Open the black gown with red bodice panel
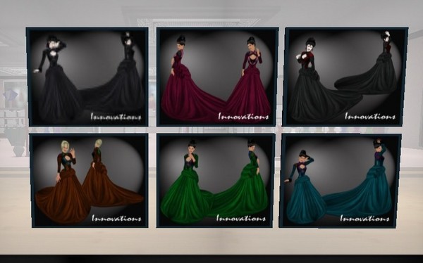Viewport: 423px width, 263px height. point(345,77)
